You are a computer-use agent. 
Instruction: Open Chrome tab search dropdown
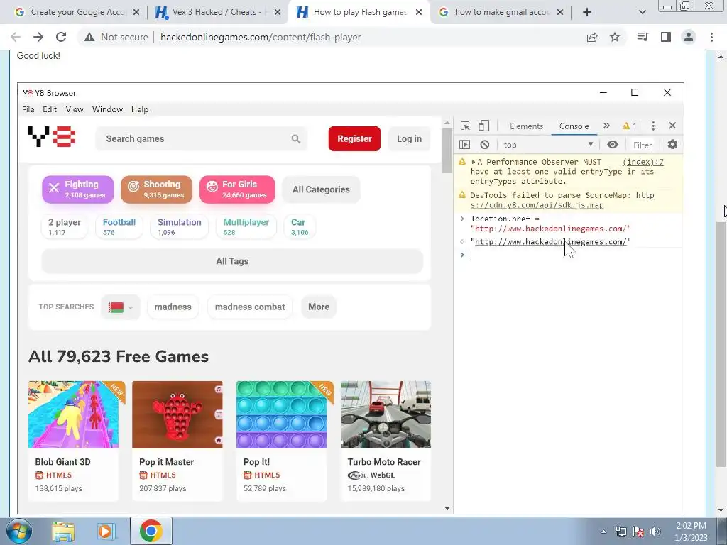[x=642, y=12]
